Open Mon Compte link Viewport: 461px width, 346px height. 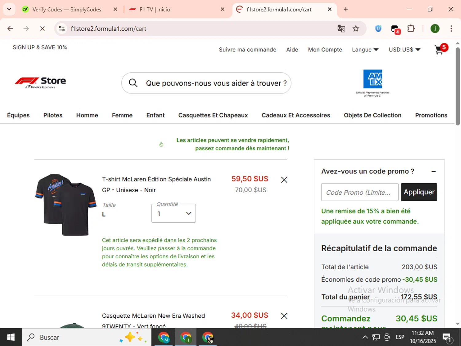tap(325, 50)
